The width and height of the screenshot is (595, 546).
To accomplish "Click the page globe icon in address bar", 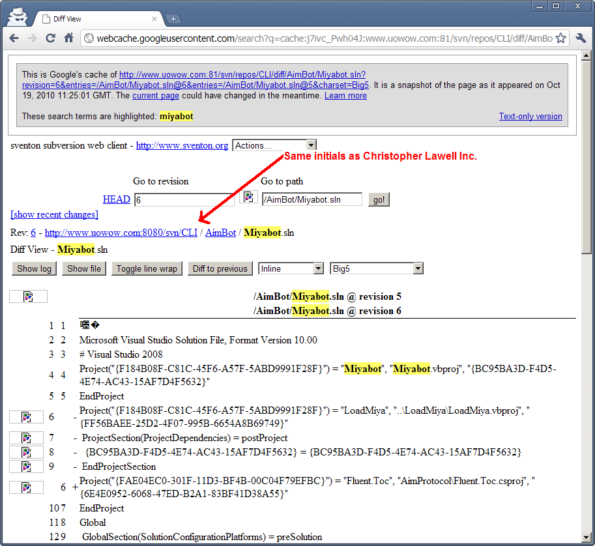I will [x=89, y=38].
